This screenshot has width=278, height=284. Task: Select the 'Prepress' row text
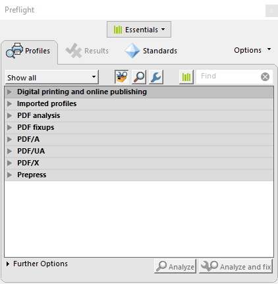pyautogui.click(x=32, y=175)
